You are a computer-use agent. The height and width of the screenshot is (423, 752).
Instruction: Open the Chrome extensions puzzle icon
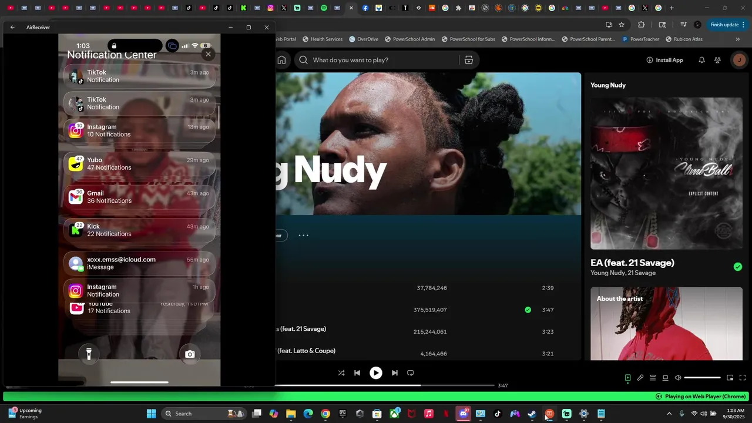[641, 25]
